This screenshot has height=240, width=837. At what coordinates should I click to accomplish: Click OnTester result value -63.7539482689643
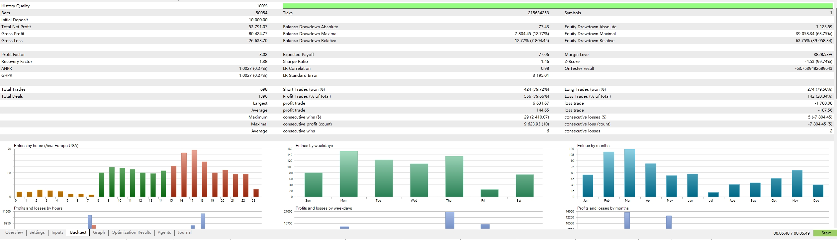pos(814,69)
